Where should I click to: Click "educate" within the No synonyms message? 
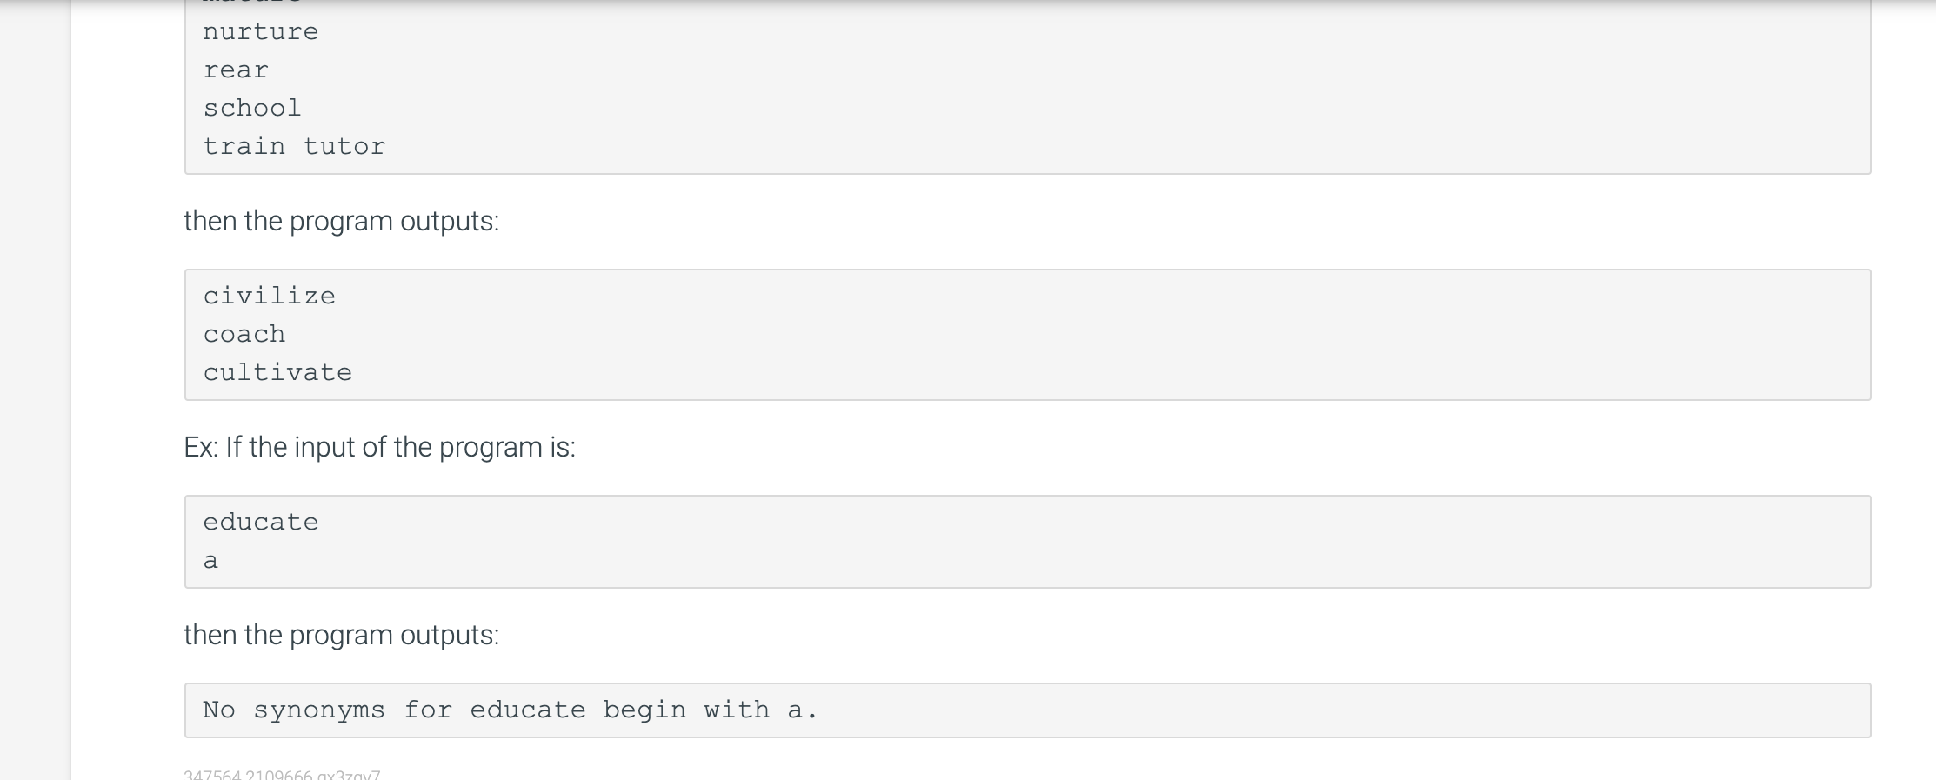[x=528, y=710]
